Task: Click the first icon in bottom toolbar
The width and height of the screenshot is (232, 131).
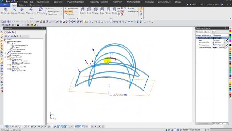Action: (6, 127)
